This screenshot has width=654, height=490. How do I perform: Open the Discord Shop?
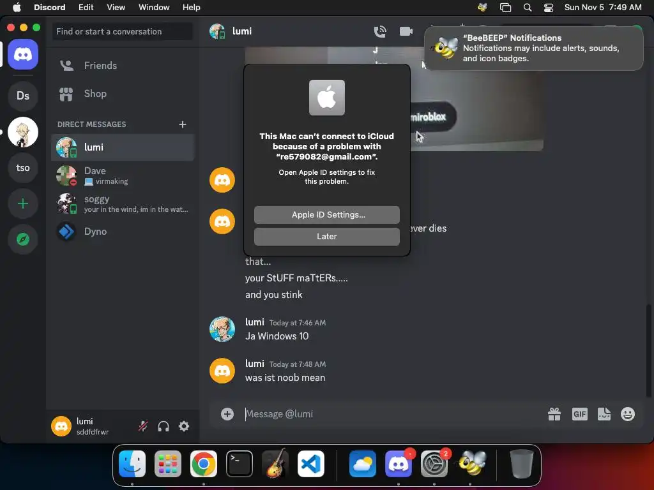coord(123,94)
